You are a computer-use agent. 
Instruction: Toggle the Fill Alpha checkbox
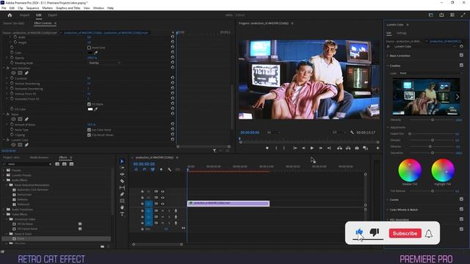pos(89,104)
